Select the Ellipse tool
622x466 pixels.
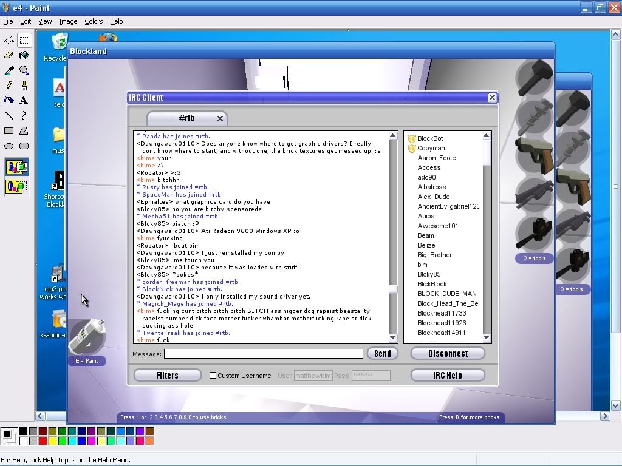click(x=9, y=146)
